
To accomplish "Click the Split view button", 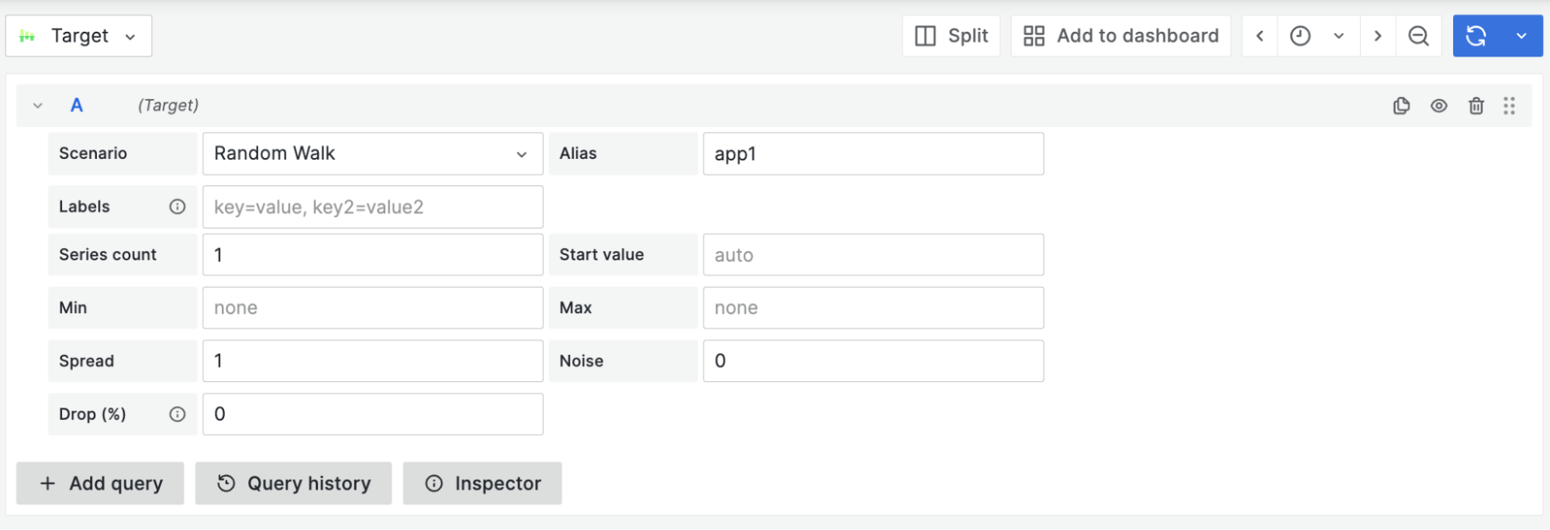I will (x=951, y=36).
